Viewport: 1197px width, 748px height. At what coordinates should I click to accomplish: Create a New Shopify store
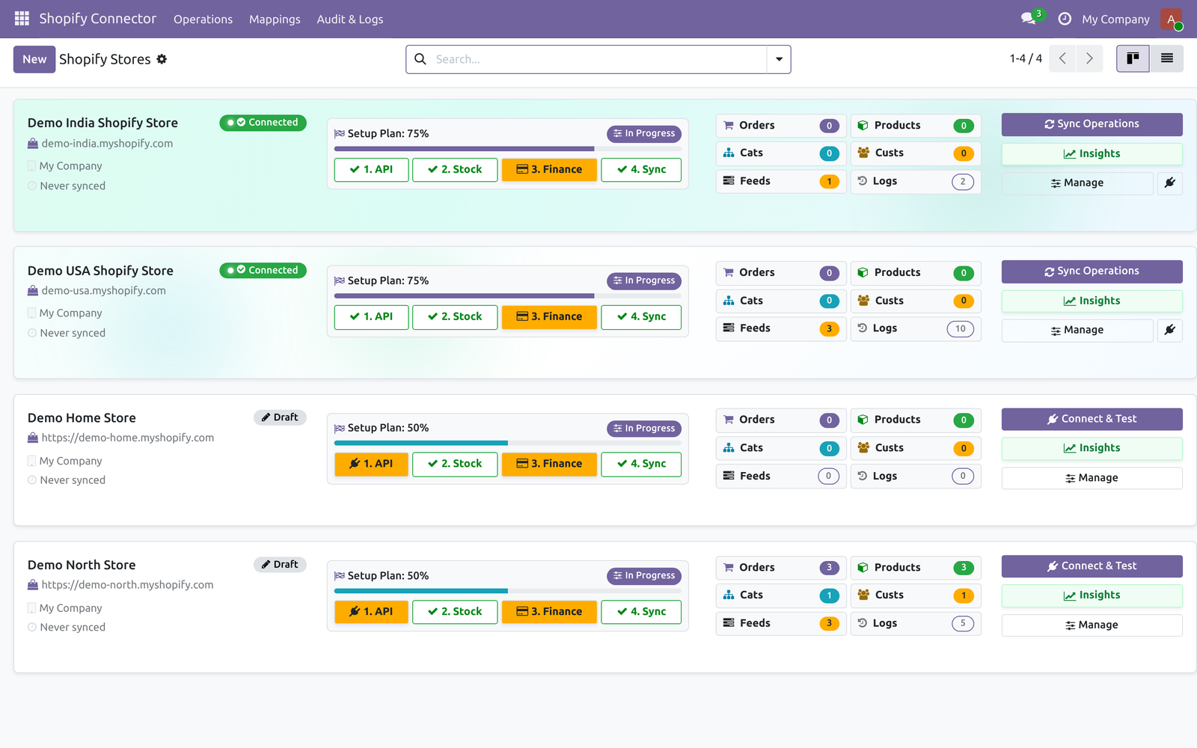click(x=34, y=59)
